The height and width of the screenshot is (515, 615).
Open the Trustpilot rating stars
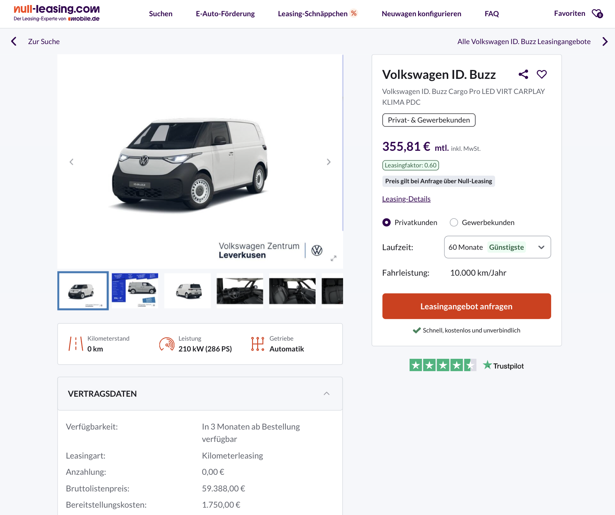(442, 365)
